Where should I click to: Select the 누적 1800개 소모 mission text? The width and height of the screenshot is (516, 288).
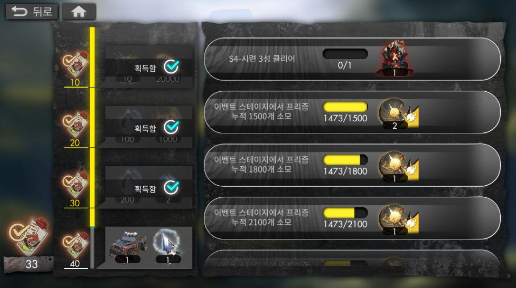coord(261,169)
